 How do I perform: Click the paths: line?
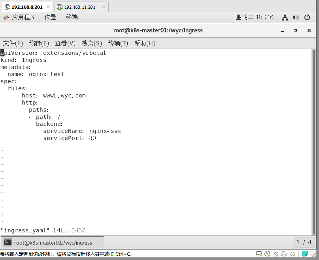39,110
